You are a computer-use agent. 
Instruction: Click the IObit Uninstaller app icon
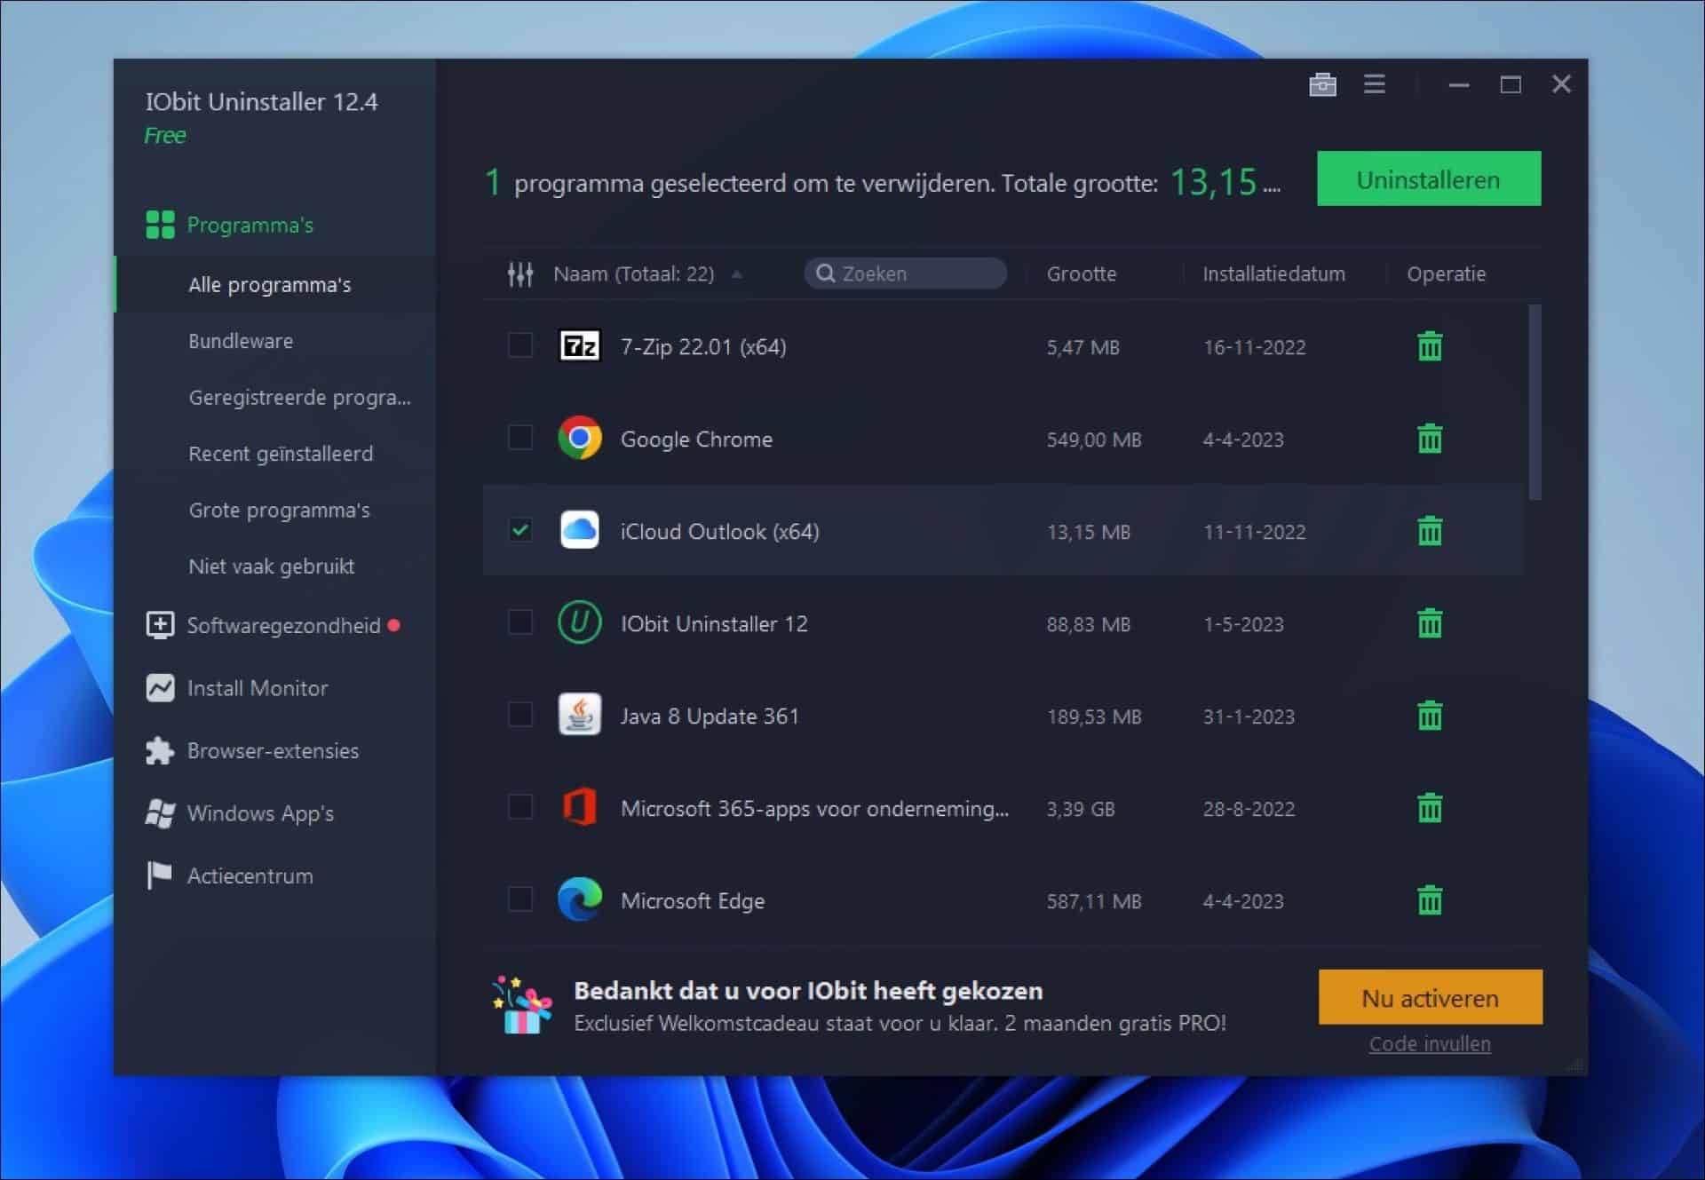pyautogui.click(x=580, y=622)
